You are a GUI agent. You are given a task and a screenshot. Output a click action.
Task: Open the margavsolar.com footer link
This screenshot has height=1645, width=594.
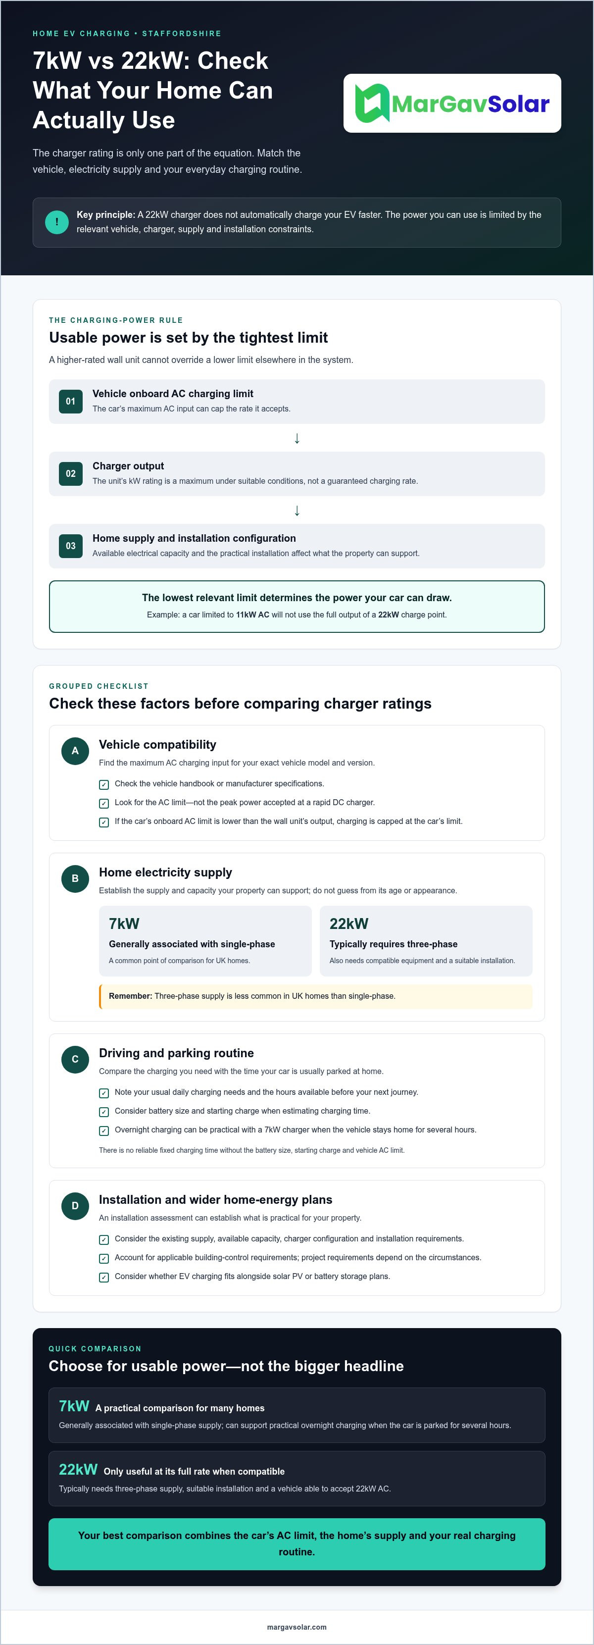tap(297, 1627)
